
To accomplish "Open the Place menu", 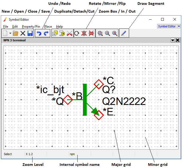I will [48, 27].
